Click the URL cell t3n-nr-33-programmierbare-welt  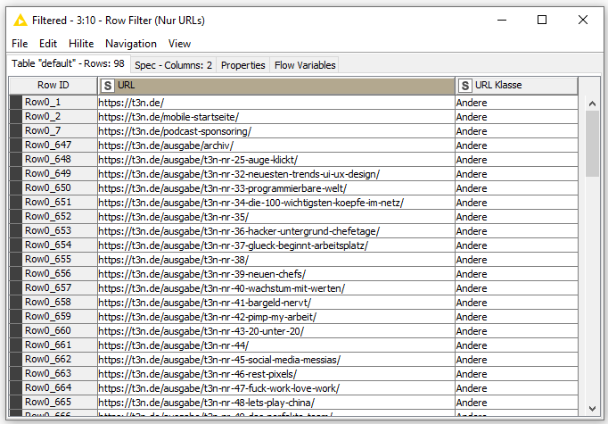[276, 188]
